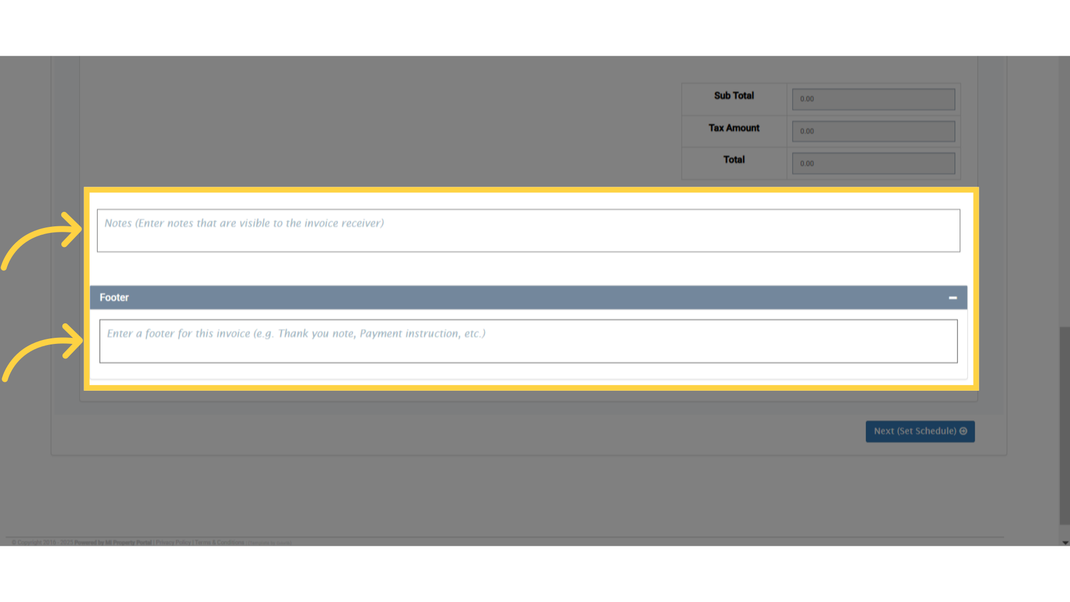
Task: Open the Terms & Conditions link
Action: pyautogui.click(x=219, y=542)
